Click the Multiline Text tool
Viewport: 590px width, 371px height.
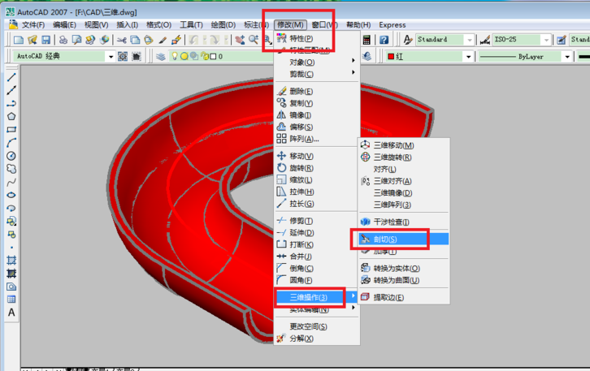pos(11,313)
